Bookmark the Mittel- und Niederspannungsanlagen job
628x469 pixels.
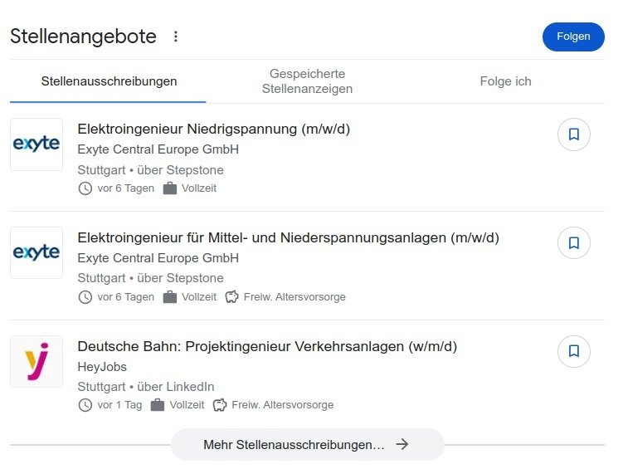(x=573, y=242)
